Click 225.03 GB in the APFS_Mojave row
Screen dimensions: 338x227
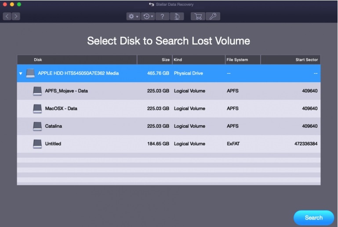tap(158, 91)
